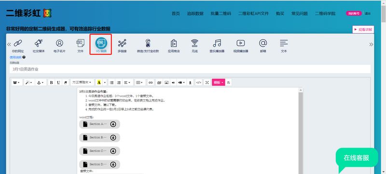The image size is (386, 174).
Task: Open the 追踪数据 navigation menu item
Action: pos(195,13)
